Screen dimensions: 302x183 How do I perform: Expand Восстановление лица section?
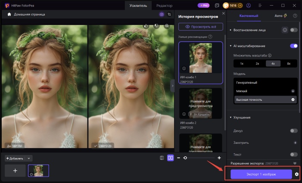(230, 30)
